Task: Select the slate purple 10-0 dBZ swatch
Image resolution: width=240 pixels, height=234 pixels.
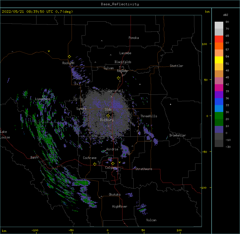Action: tap(219, 130)
